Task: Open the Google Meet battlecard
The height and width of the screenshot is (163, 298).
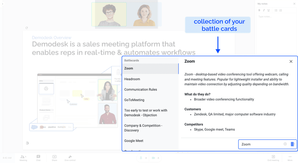Action: point(150,141)
